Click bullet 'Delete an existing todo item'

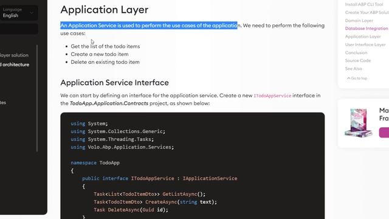[x=105, y=62]
